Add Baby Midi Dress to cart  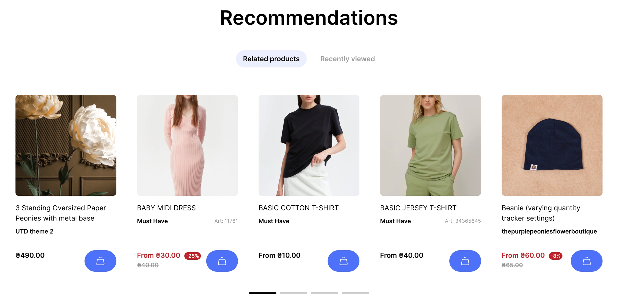(222, 261)
